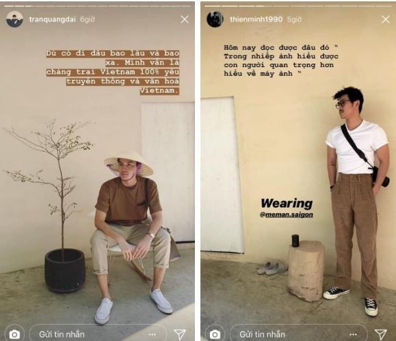Share thienminh1990 story with paper plane icon
Screen dimensions: 396x341
click(x=380, y=334)
